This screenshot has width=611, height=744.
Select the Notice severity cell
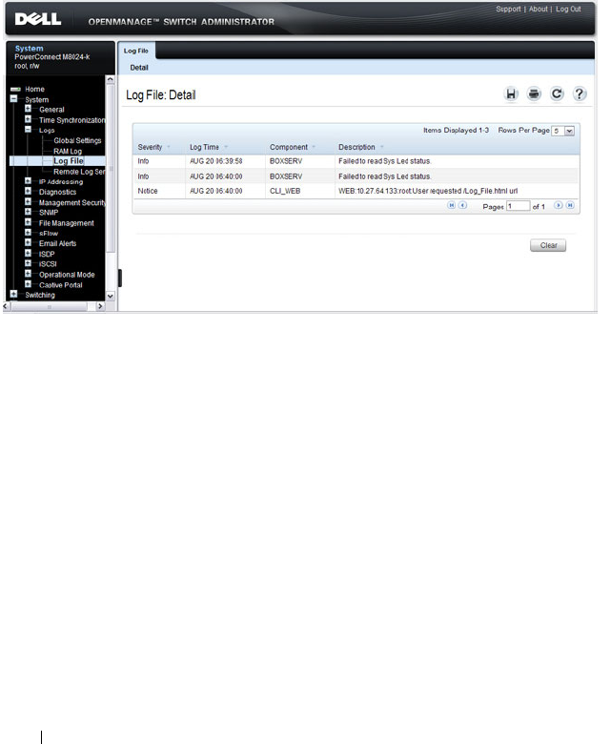coord(148,191)
